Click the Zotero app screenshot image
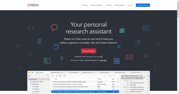 pyautogui.click(x=89, y=82)
